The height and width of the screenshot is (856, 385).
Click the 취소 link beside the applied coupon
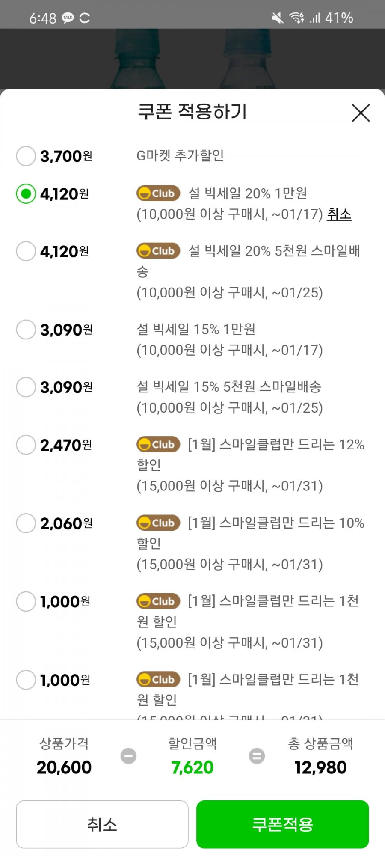click(339, 214)
